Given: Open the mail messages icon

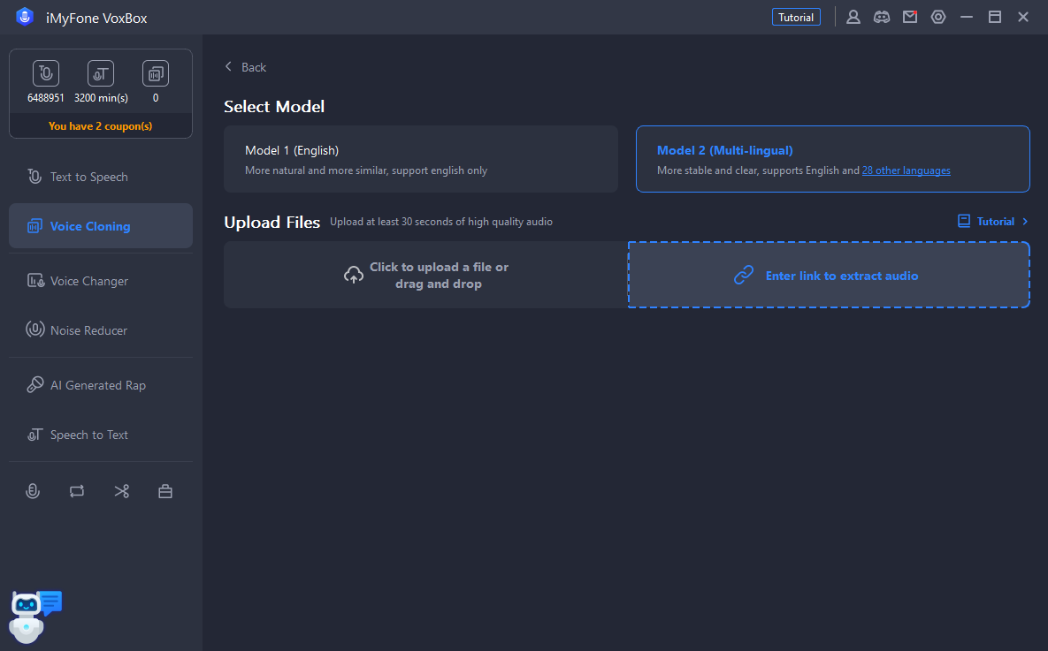Looking at the screenshot, I should (910, 17).
